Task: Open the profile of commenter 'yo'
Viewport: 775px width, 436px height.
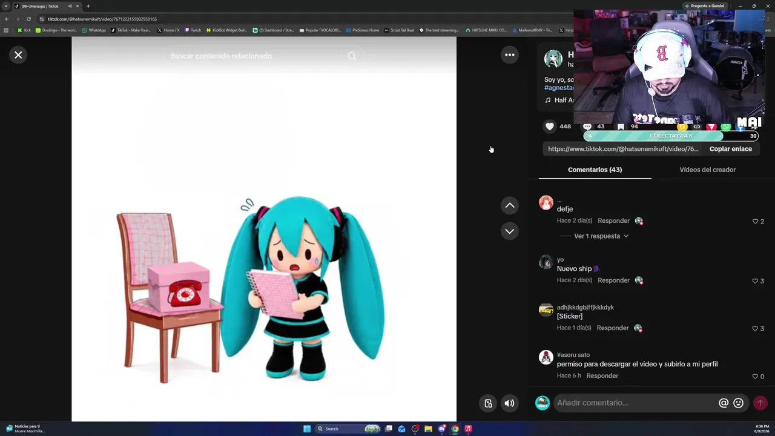Action: [560, 260]
